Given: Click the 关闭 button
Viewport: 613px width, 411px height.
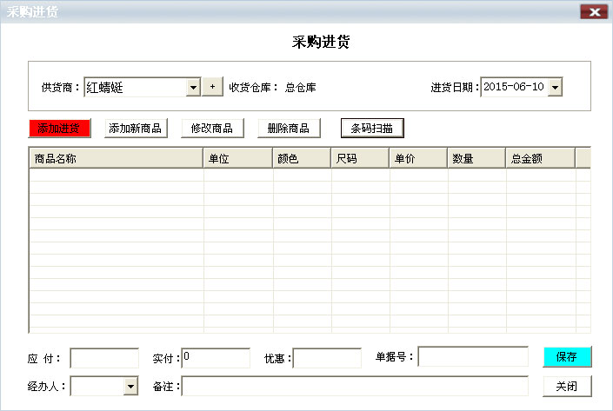Looking at the screenshot, I should [x=567, y=387].
